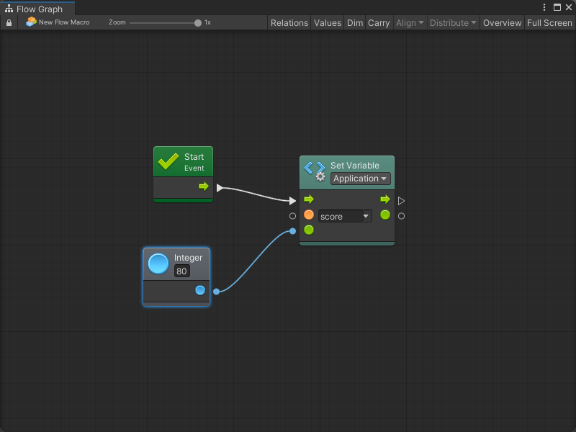Click the Set Variable node code icon

[315, 171]
